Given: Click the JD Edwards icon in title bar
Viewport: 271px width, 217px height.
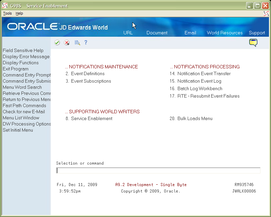Looking at the screenshot, I should pos(5,6).
